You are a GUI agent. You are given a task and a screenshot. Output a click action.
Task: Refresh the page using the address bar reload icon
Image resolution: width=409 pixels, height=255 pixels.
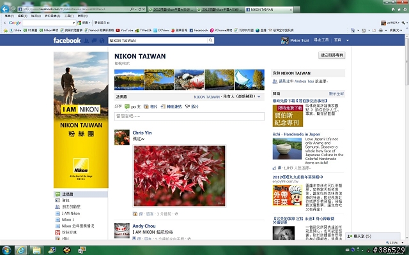[x=139, y=10]
